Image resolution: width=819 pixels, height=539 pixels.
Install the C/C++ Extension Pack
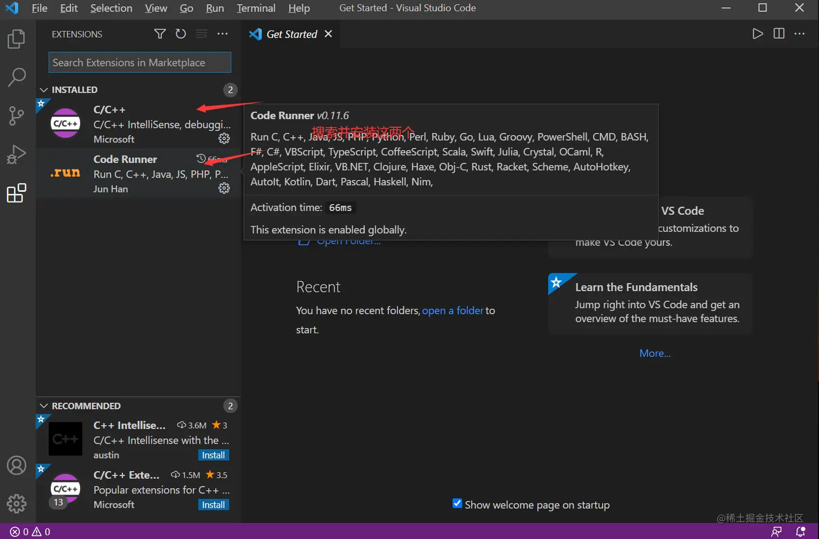tap(213, 504)
